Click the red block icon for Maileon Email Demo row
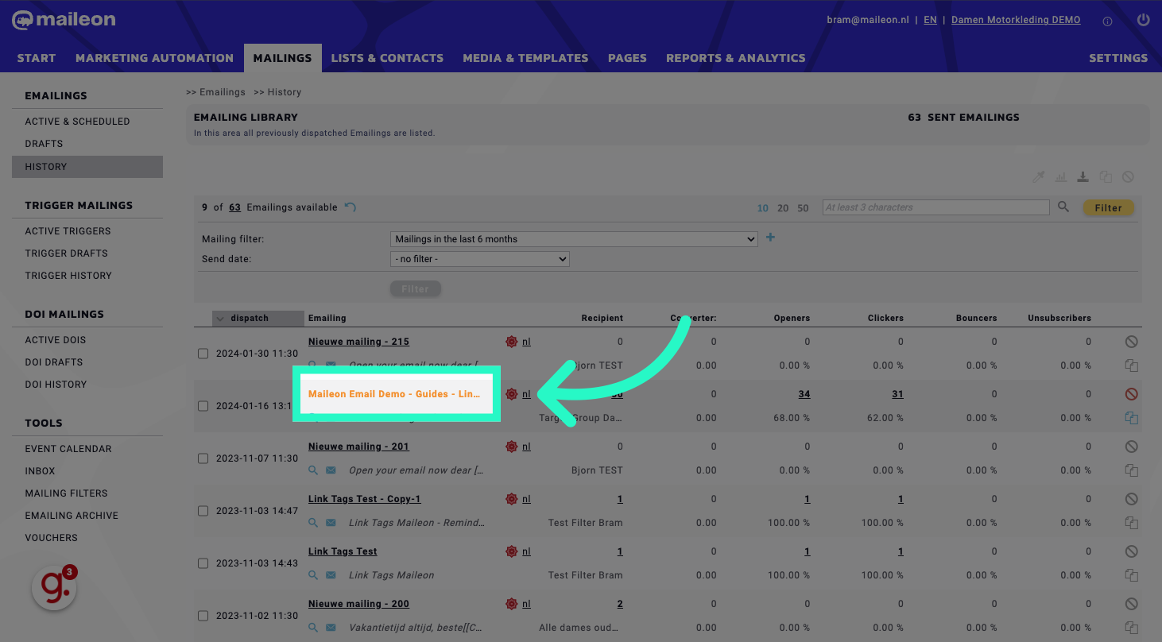Viewport: 1162px width, 642px height. [1131, 394]
